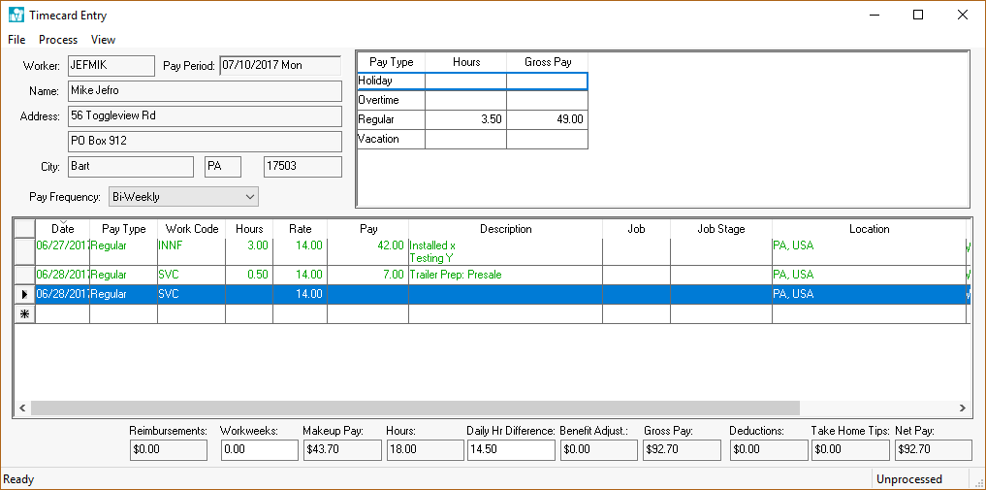This screenshot has height=490, width=986.
Task: Click the Daily Hr Difference field
Action: pos(510,450)
